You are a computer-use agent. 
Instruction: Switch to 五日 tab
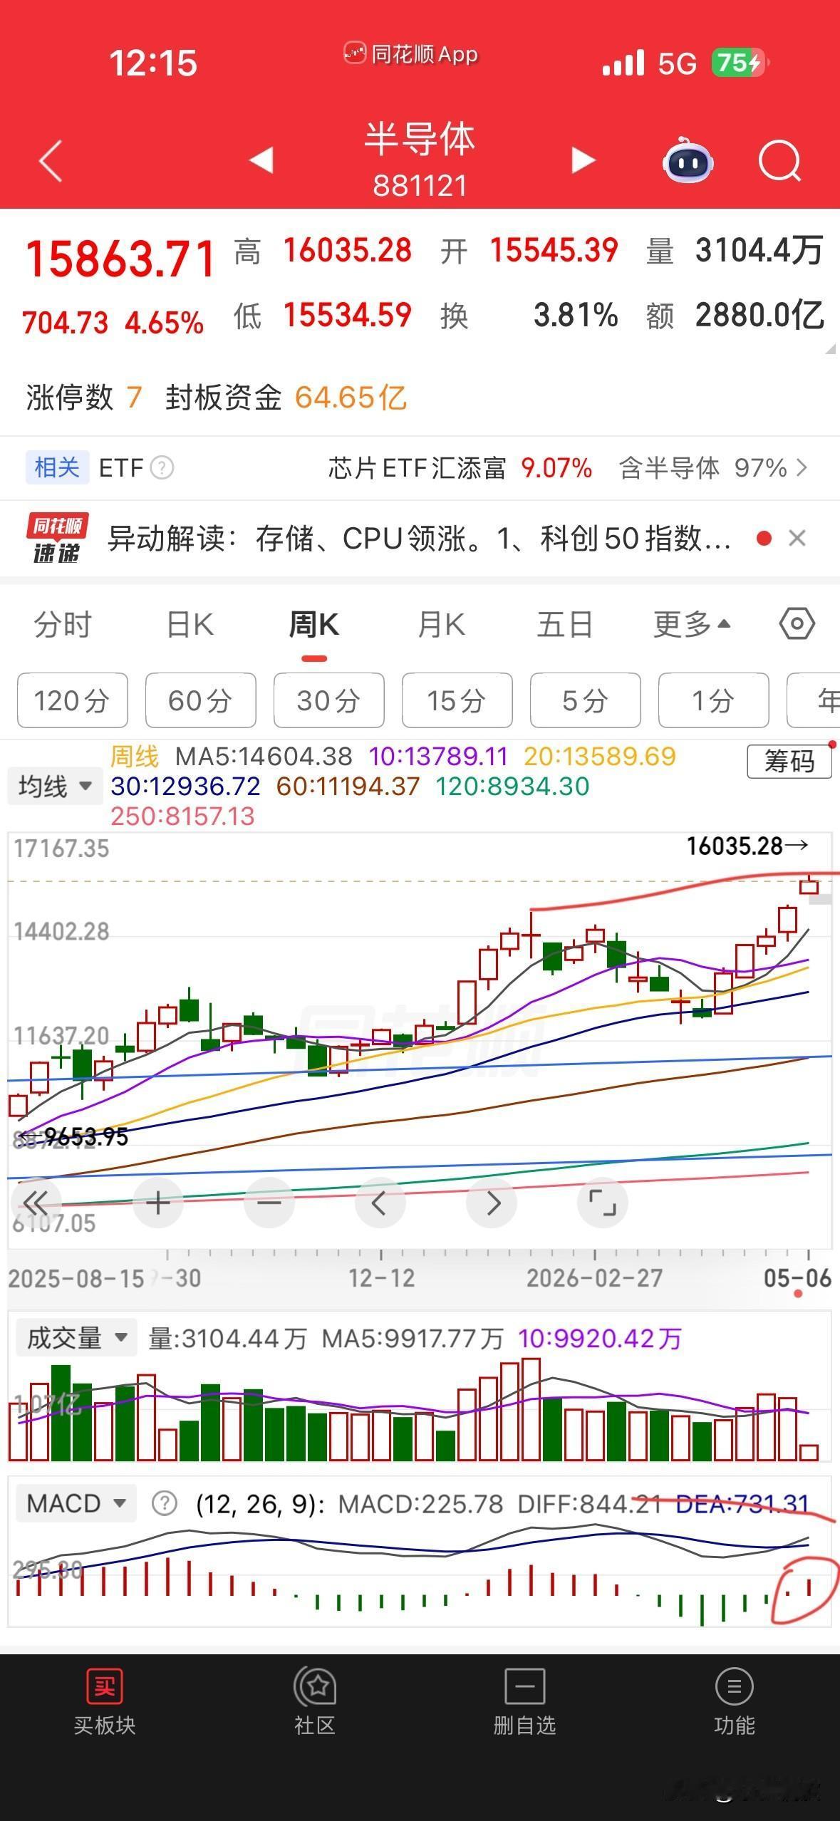[565, 625]
